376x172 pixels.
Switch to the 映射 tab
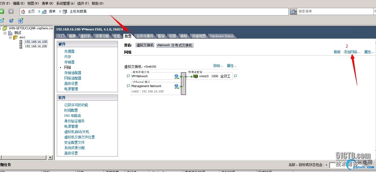tap(184, 36)
